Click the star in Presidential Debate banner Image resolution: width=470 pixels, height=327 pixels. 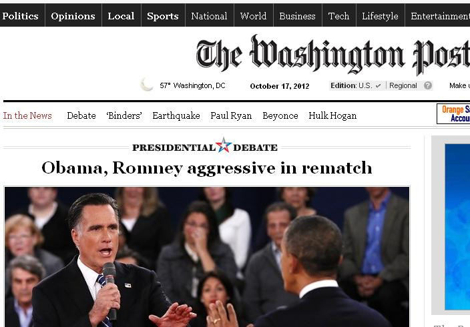pos(224,145)
